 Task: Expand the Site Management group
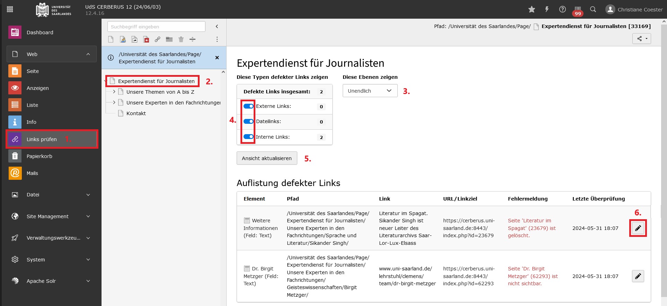[52, 216]
